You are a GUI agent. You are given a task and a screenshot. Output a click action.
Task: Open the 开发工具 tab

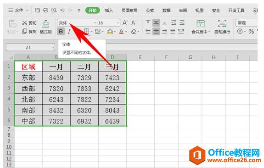point(236,11)
